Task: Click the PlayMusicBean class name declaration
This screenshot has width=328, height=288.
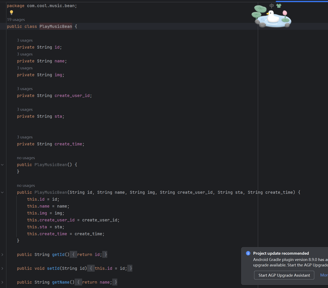Action: point(55,27)
